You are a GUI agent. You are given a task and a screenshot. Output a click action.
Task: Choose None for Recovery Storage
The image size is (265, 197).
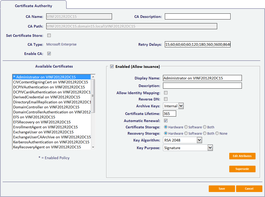tap(217, 134)
